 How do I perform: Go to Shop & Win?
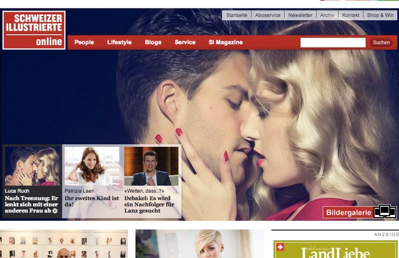click(x=380, y=15)
